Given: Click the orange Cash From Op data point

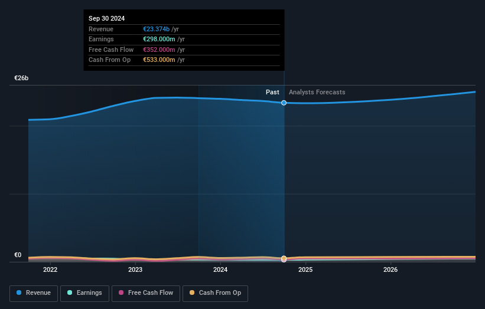Looking at the screenshot, I should click(x=284, y=258).
